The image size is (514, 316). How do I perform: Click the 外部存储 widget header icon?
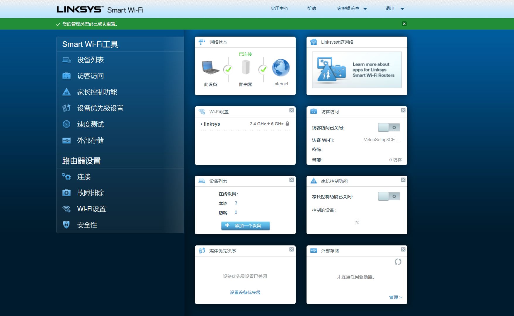(314, 251)
